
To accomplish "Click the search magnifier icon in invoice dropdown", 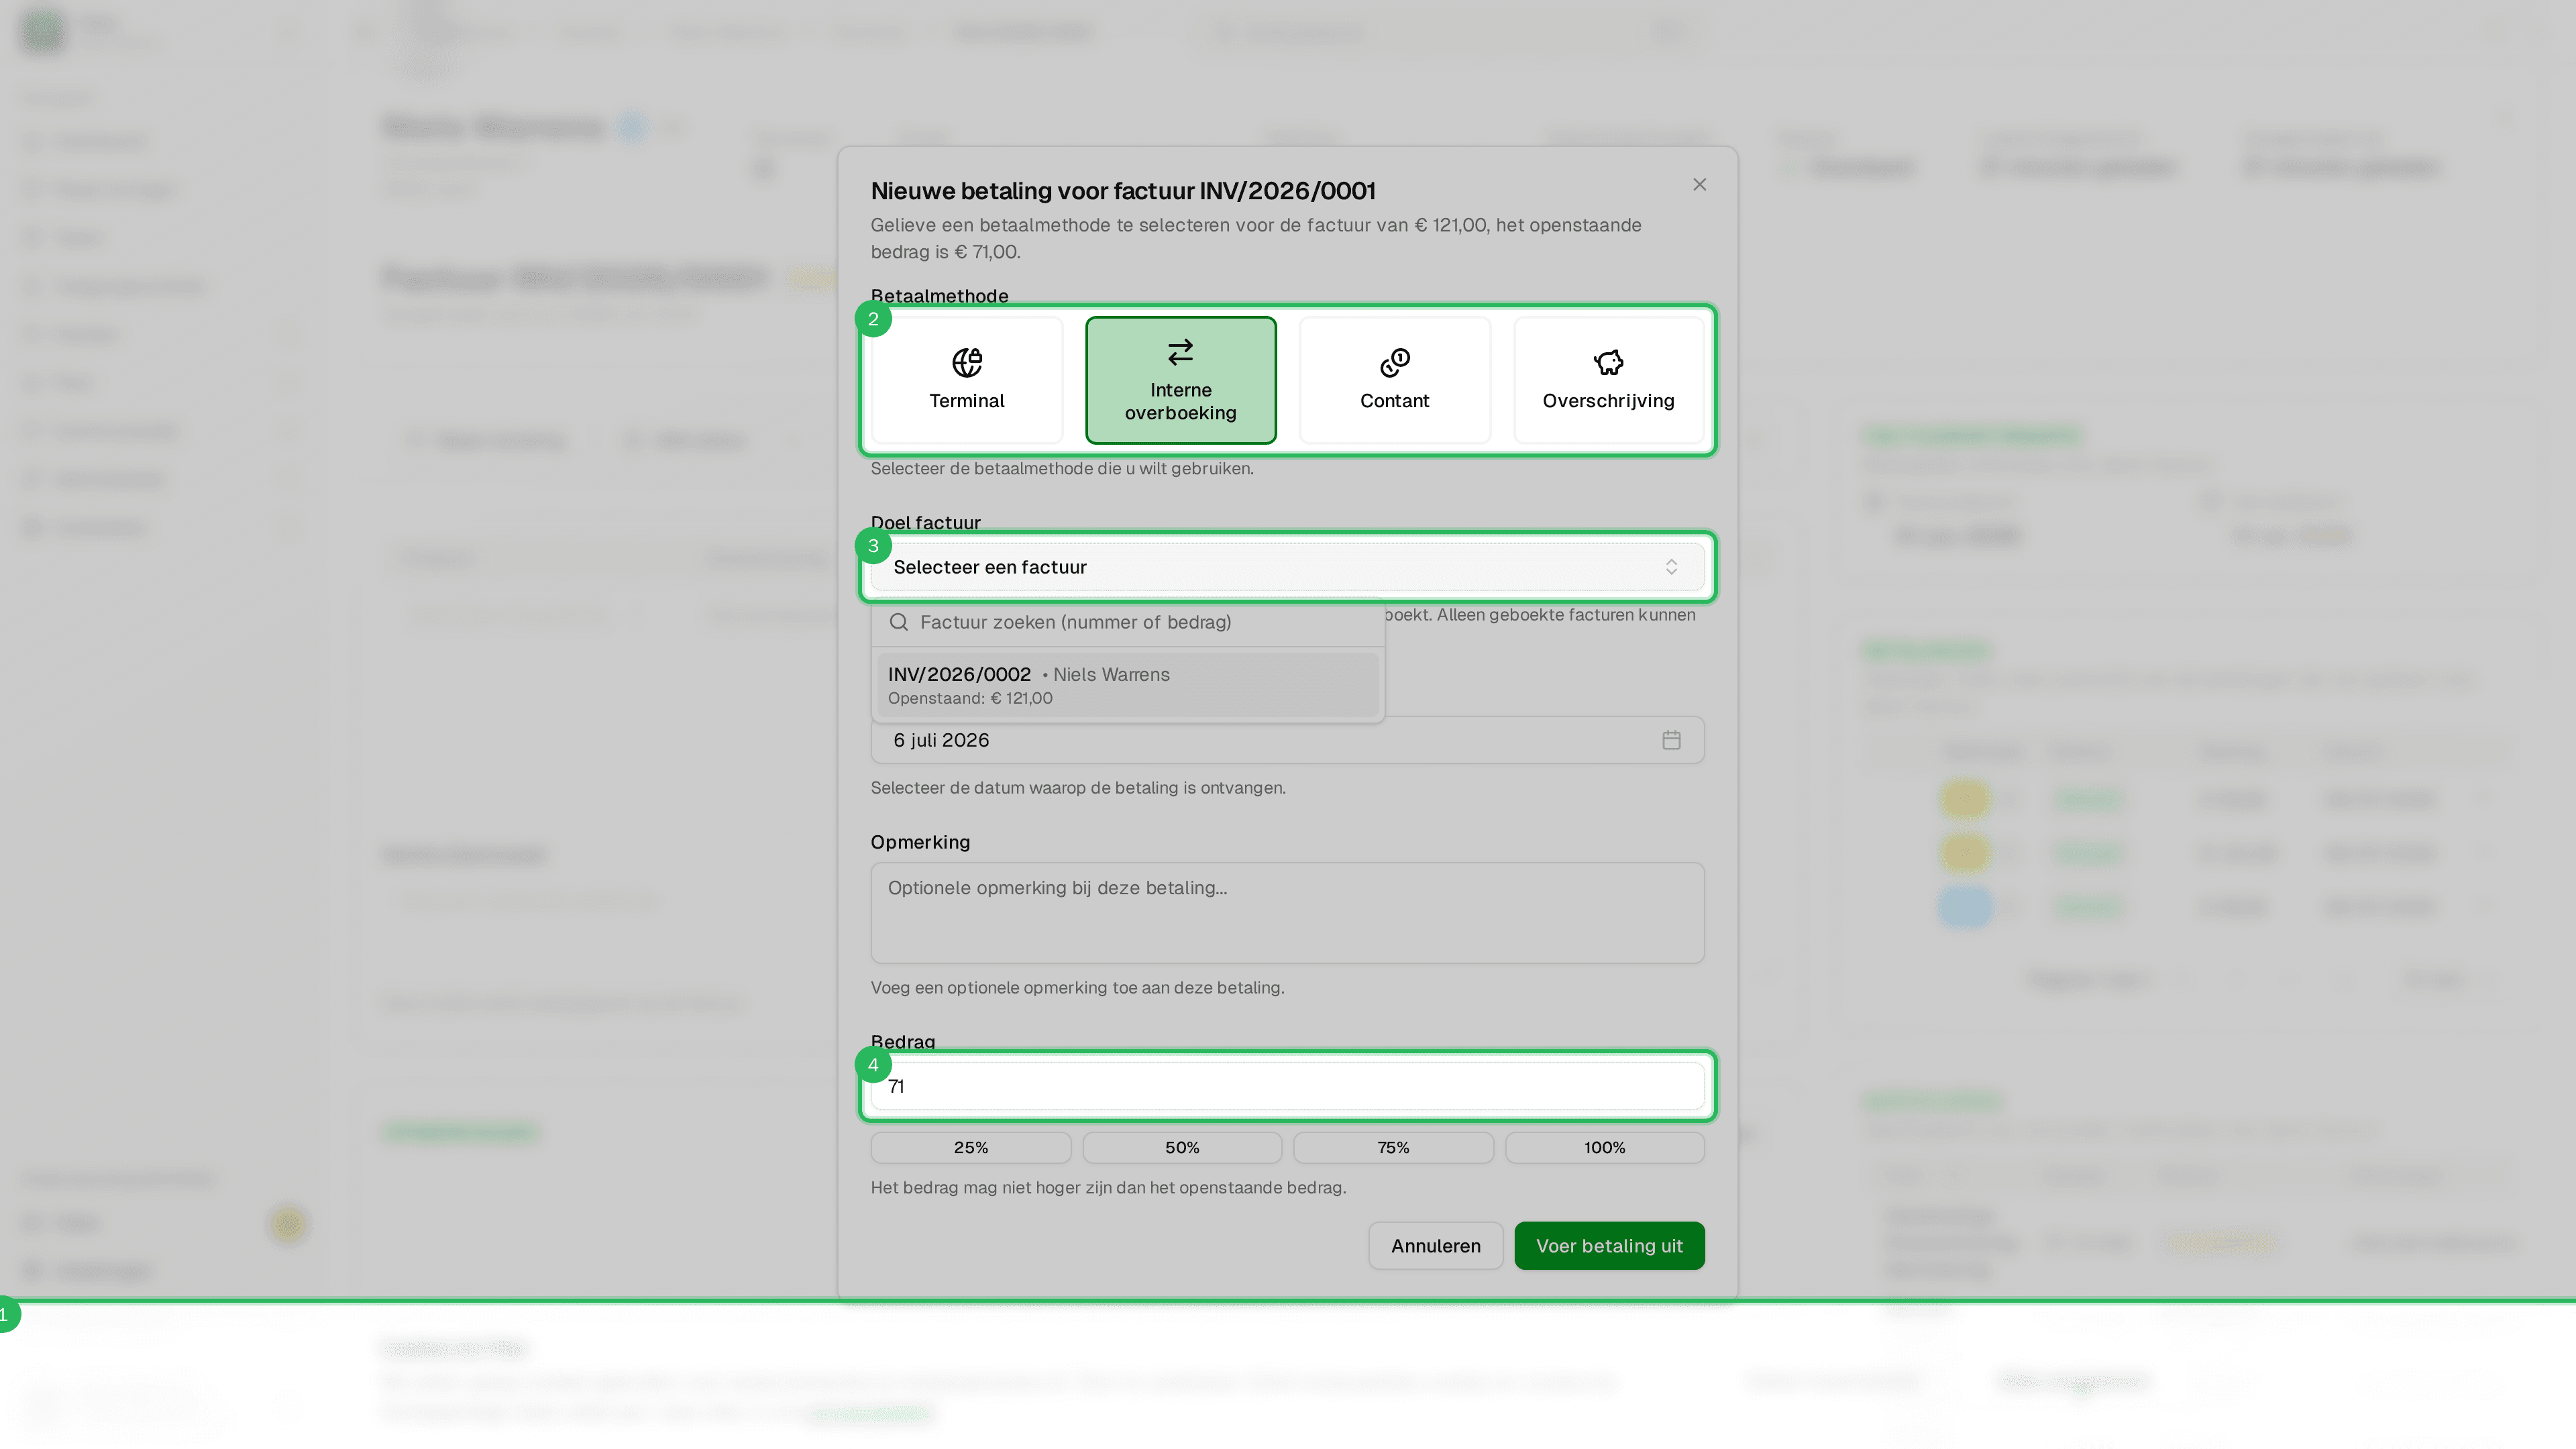I will (x=898, y=622).
